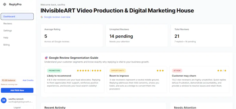
Task: Open the Dashboard menu item
Action: point(17,16)
